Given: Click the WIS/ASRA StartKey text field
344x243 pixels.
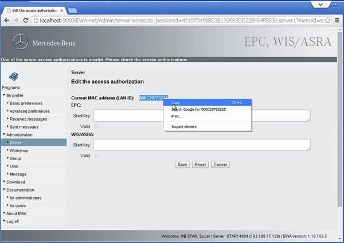Looking at the screenshot, I should [x=202, y=145].
